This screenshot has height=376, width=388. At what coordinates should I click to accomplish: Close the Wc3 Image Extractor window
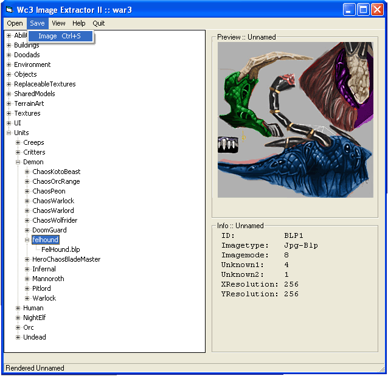[377, 10]
